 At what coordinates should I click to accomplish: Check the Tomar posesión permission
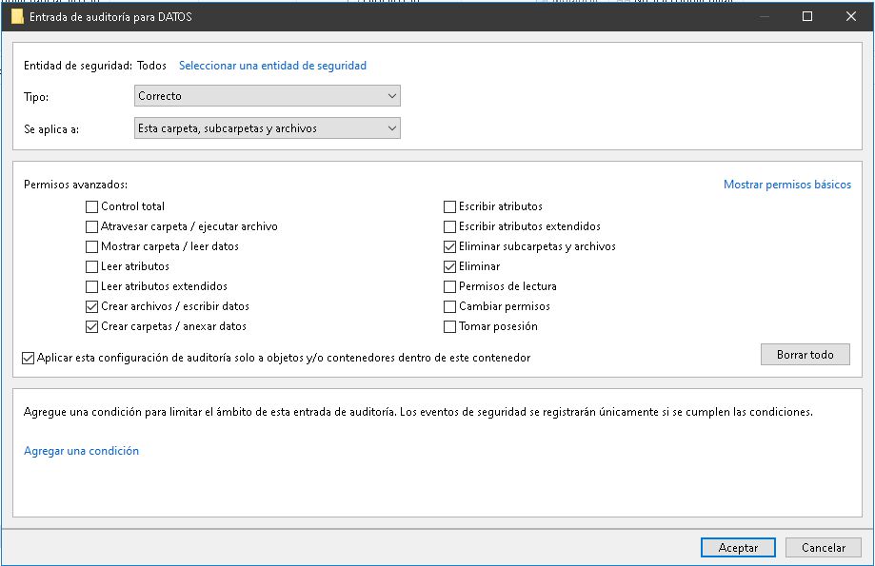[x=450, y=326]
